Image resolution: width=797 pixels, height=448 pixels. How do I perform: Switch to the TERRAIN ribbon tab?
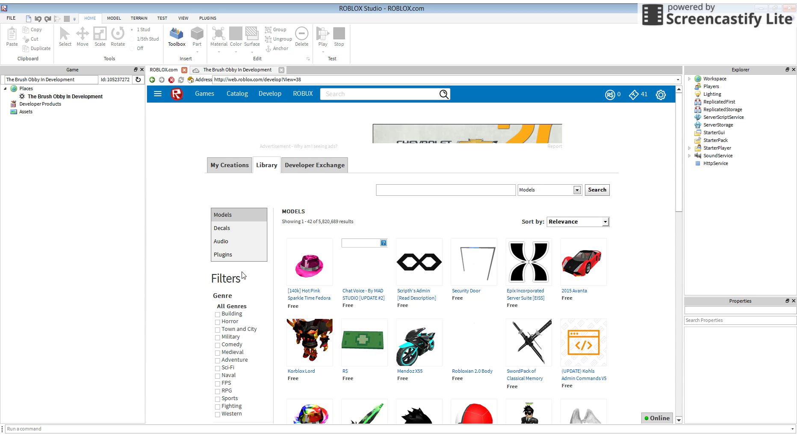pyautogui.click(x=139, y=18)
